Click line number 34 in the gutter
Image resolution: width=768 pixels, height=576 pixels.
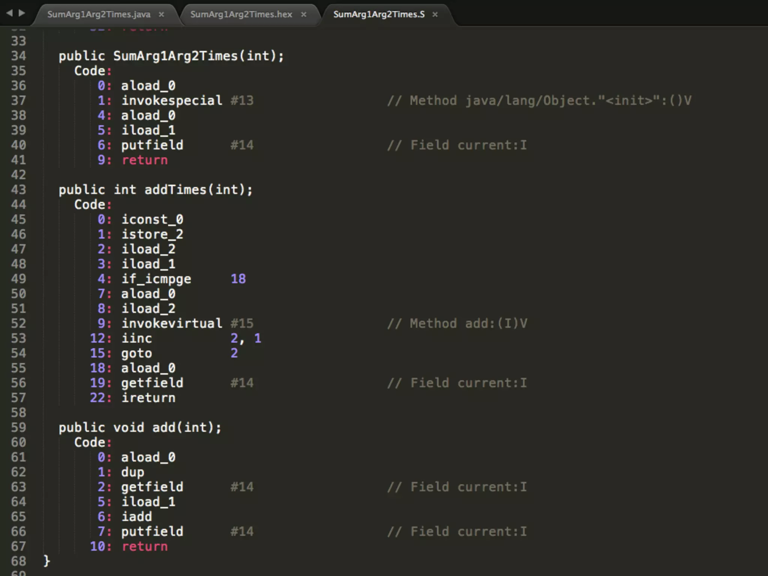click(x=18, y=56)
